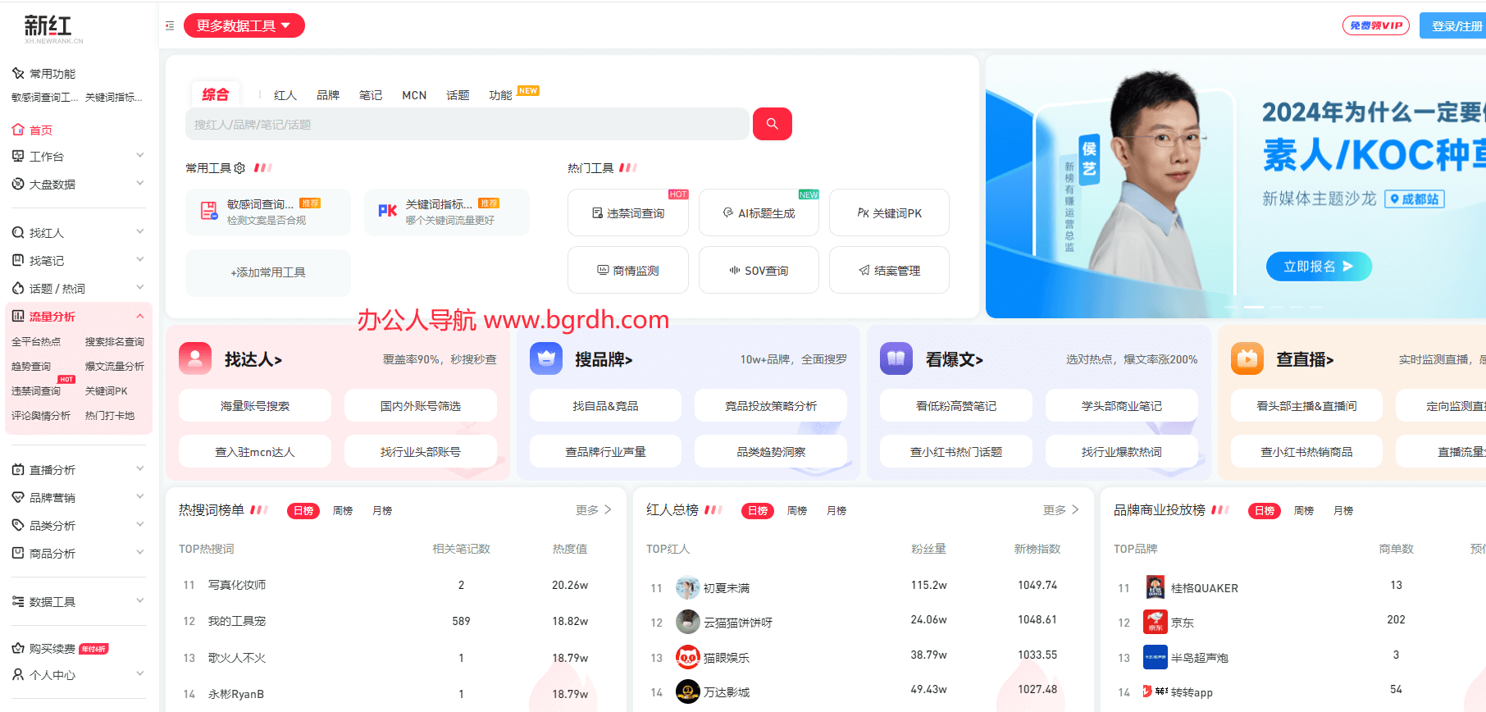The width and height of the screenshot is (1486, 712).
Task: Open the 更多数据工具 dropdown
Action: [x=244, y=26]
